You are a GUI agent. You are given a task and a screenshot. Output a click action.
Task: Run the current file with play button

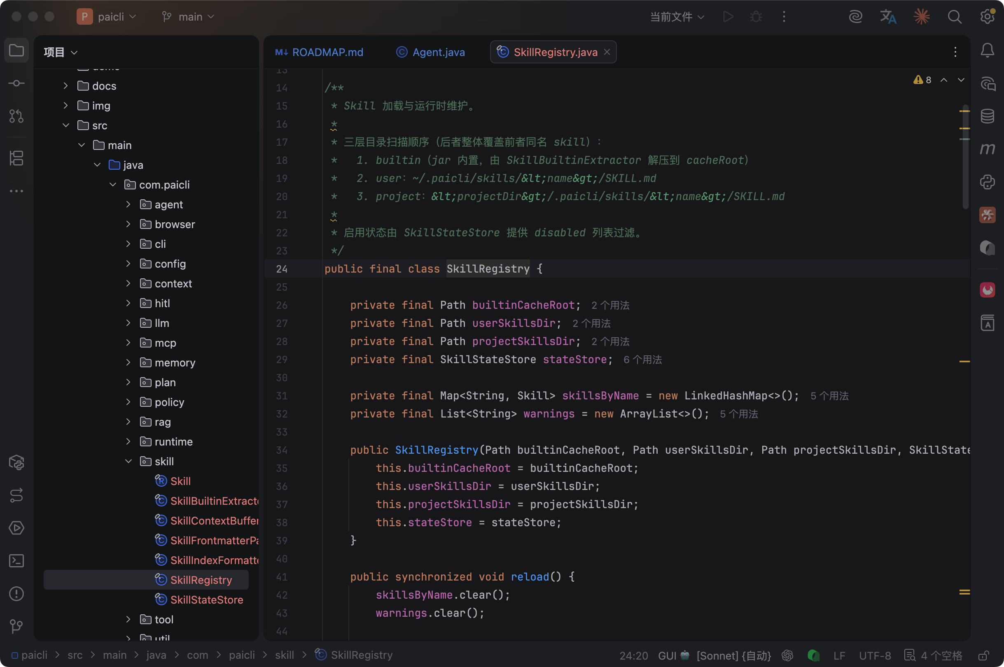click(x=728, y=16)
